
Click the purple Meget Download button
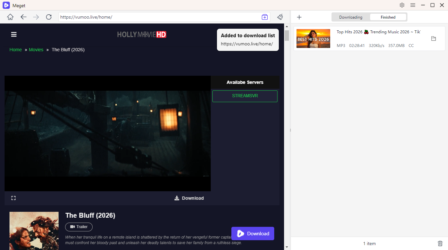(253, 233)
